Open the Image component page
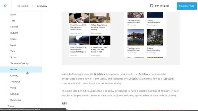The width and height of the screenshot is (198, 111). click(13, 39)
